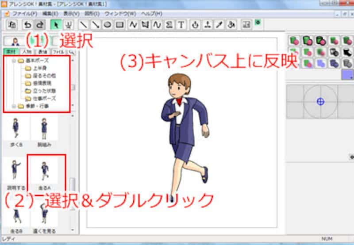The width and height of the screenshot is (354, 245).
Task: Switch to the 素材 tab
Action: click(11, 52)
